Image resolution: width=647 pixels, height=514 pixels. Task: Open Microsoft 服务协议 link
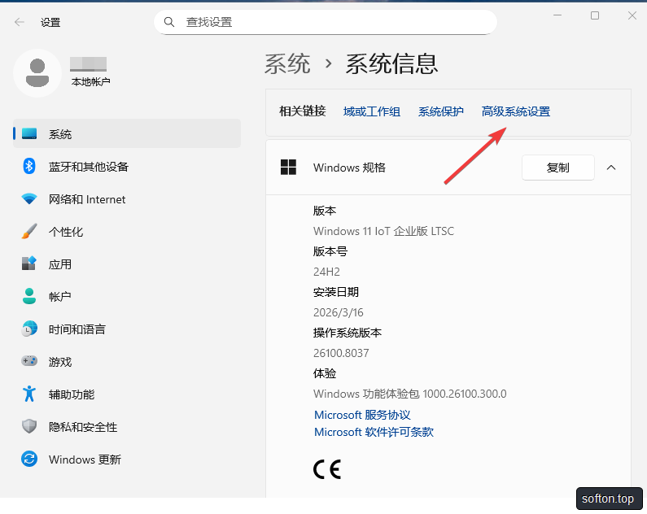[x=362, y=415]
